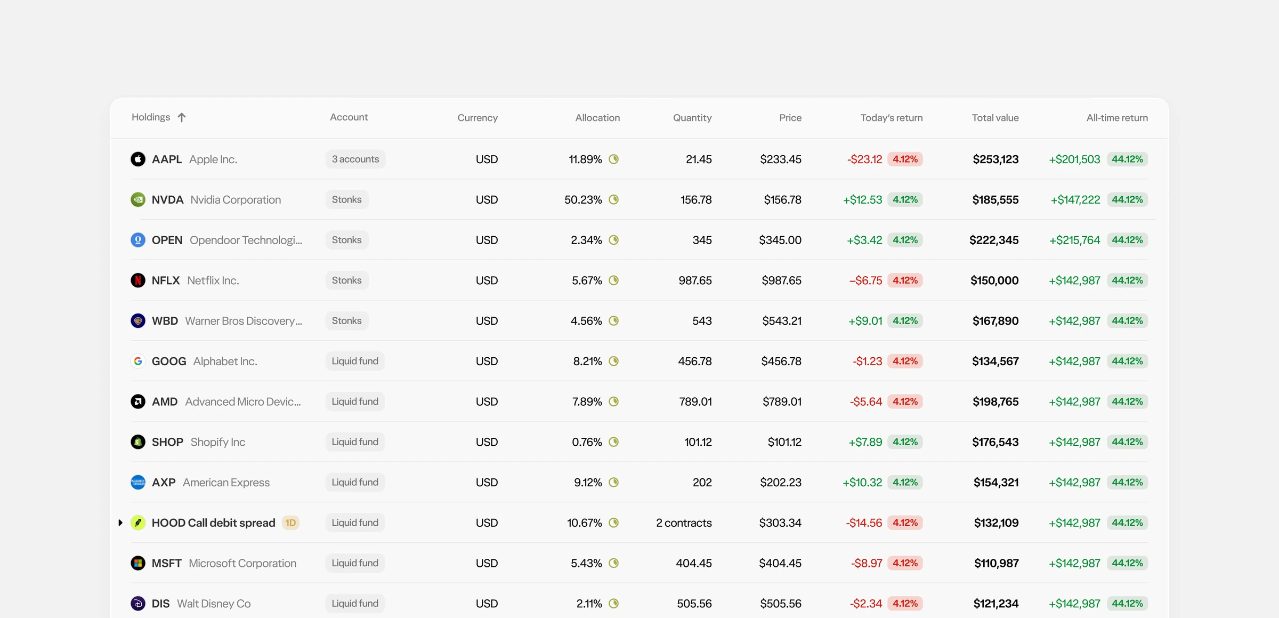Screen dimensions: 1279x618
Task: Open the 'Opendoor Technologi...' holding name
Action: coord(246,240)
